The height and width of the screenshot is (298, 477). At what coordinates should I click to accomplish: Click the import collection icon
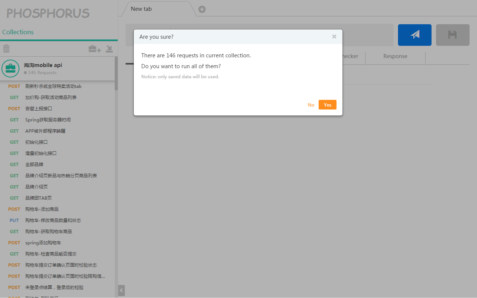(x=109, y=48)
